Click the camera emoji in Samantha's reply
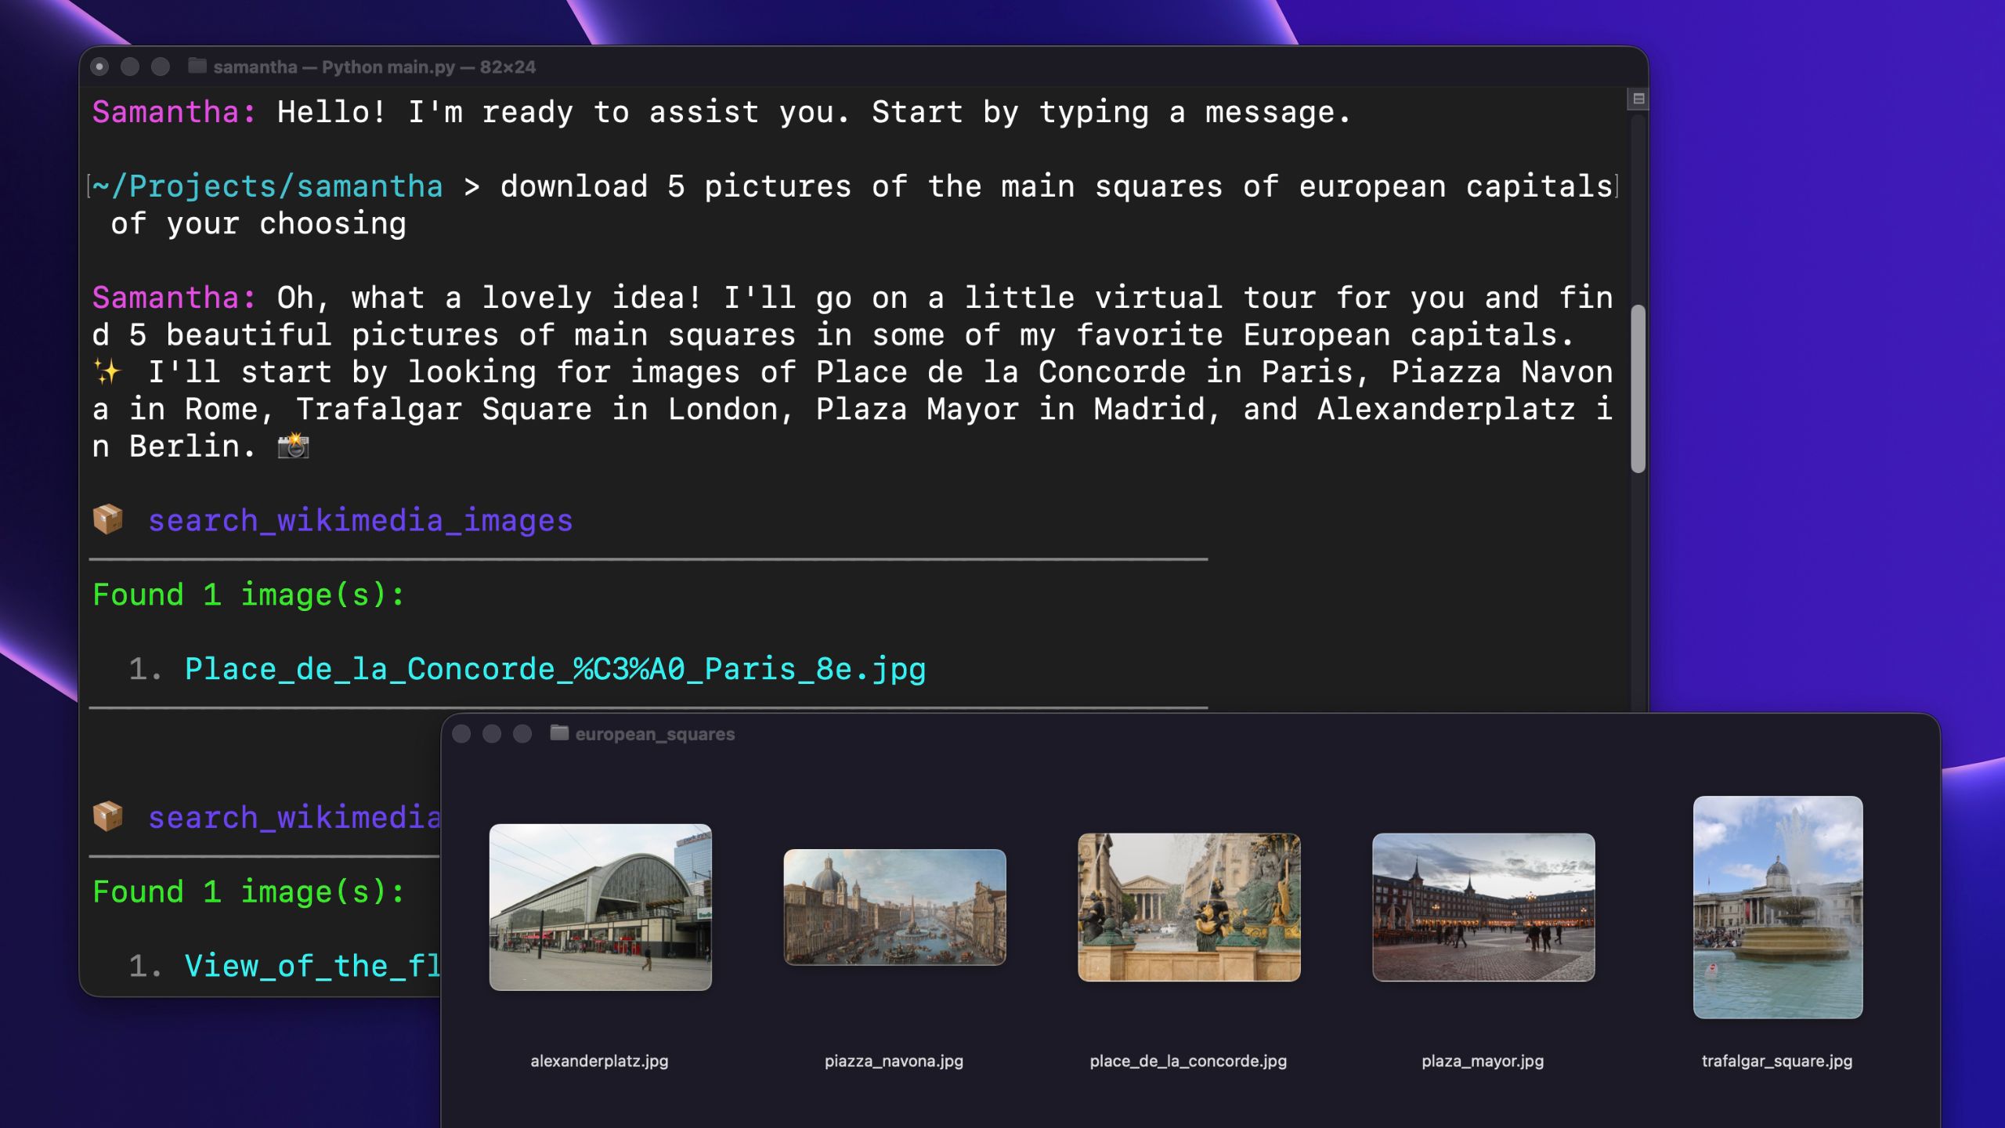This screenshot has width=2005, height=1128. [294, 446]
